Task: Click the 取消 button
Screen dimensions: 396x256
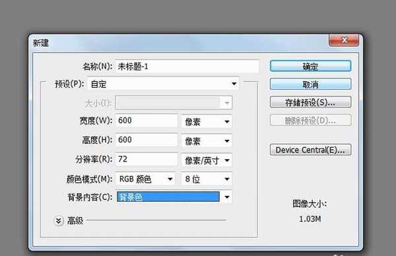Action: pyautogui.click(x=310, y=84)
